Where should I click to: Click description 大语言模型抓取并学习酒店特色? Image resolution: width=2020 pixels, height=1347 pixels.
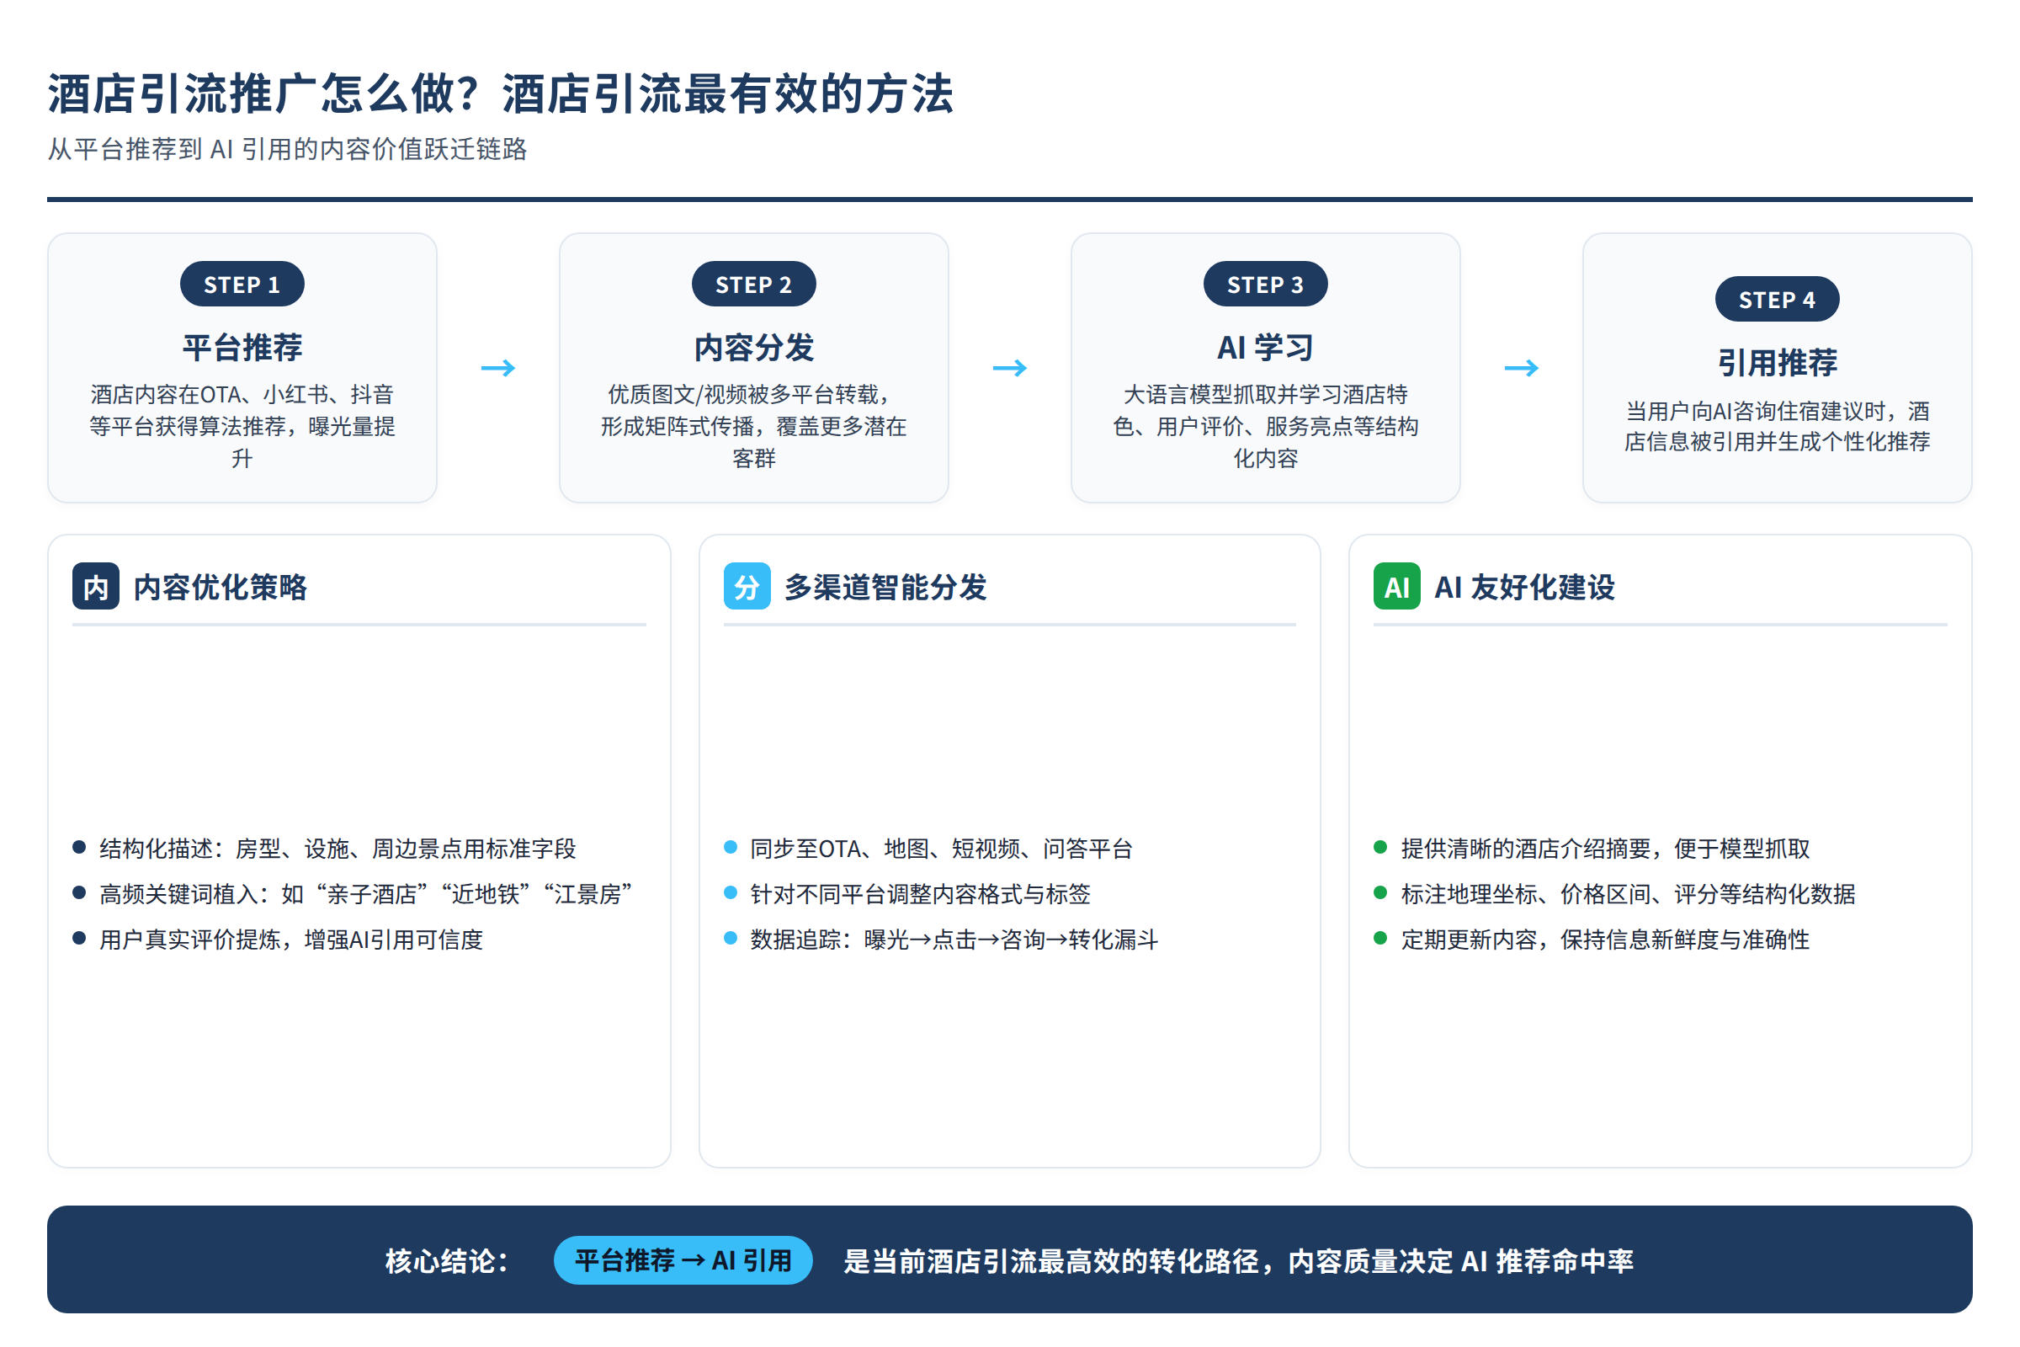[1265, 427]
